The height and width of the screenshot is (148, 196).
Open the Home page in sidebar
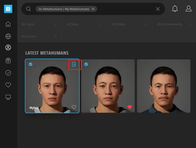click(x=8, y=24)
